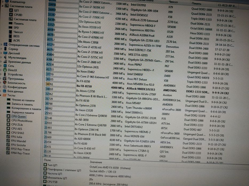The width and height of the screenshot is (249, 186).
Task: Open the FPU Mandel benchmark
Action: [18, 141]
